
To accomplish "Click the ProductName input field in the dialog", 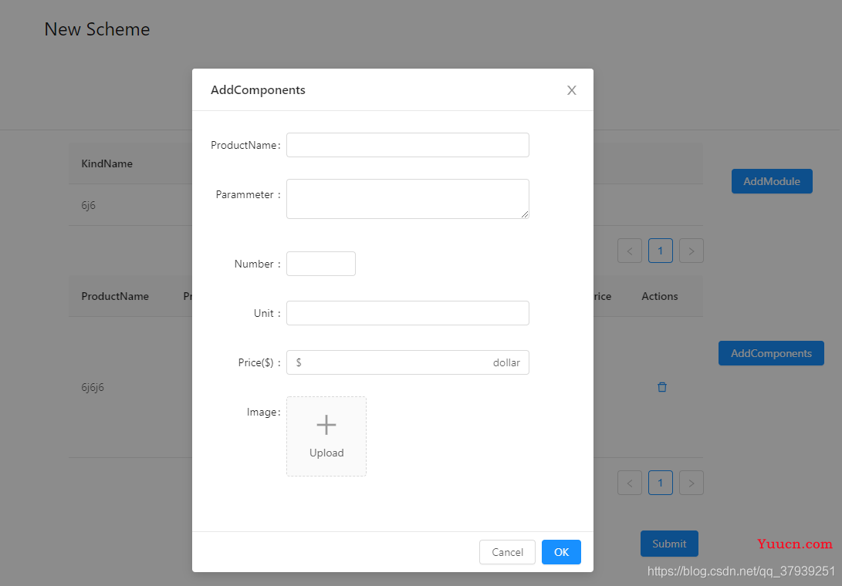I will pyautogui.click(x=407, y=145).
